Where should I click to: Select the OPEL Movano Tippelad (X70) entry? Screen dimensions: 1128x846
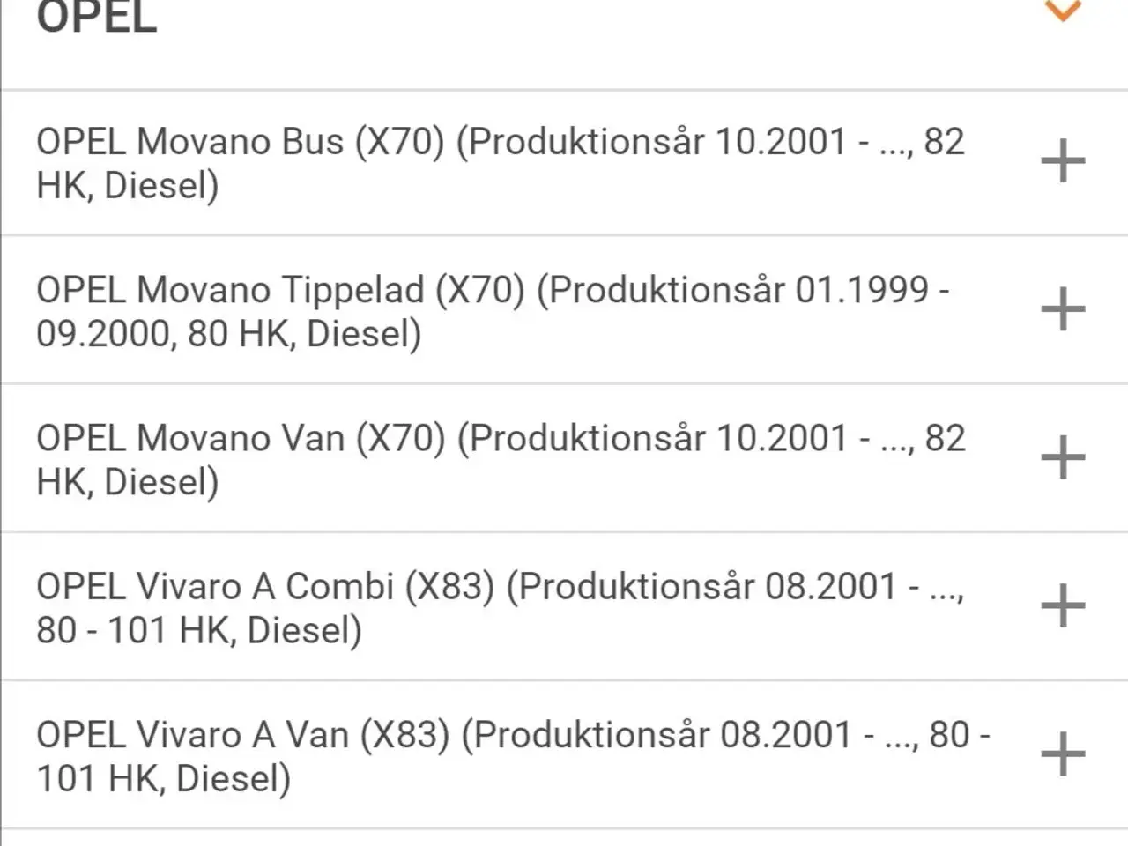(564, 310)
